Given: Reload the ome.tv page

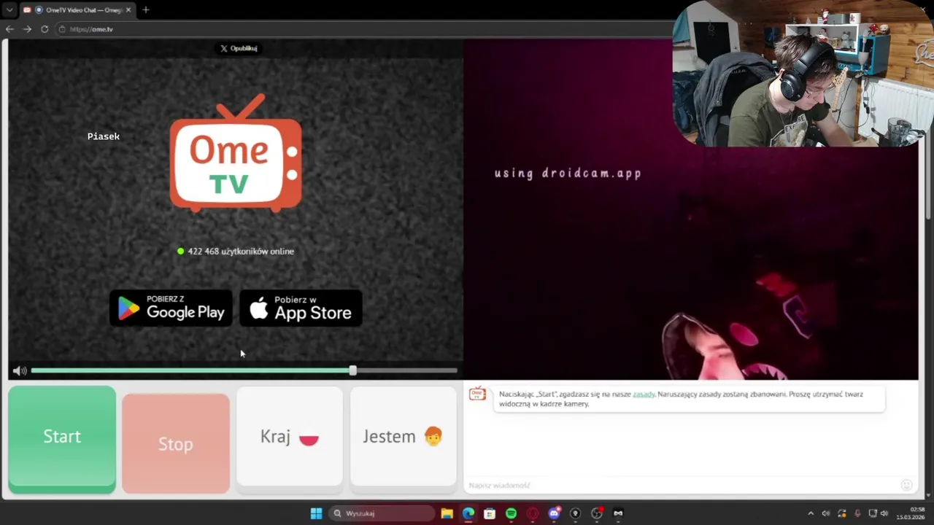Looking at the screenshot, I should point(45,29).
